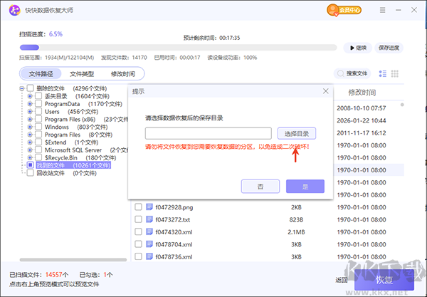
Task: Click the 恢复 recover button
Action: pyautogui.click(x=384, y=280)
